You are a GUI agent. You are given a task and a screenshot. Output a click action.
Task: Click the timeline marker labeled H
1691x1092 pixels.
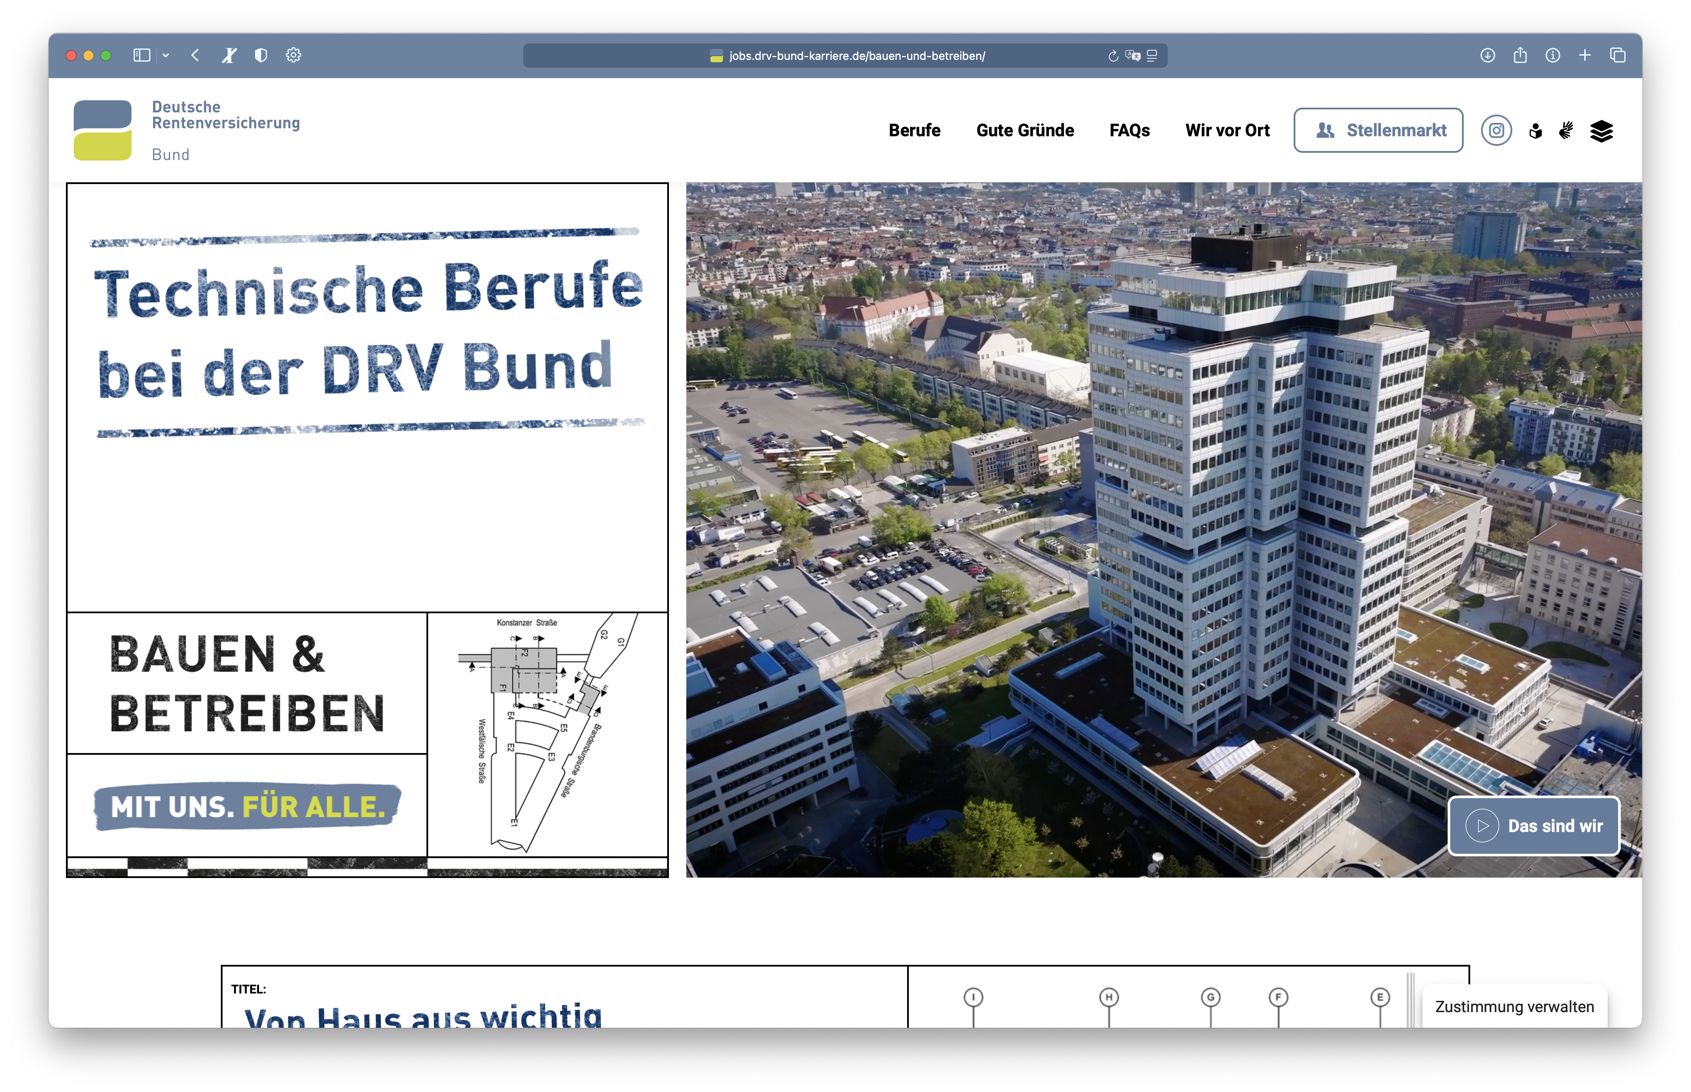point(1108,997)
